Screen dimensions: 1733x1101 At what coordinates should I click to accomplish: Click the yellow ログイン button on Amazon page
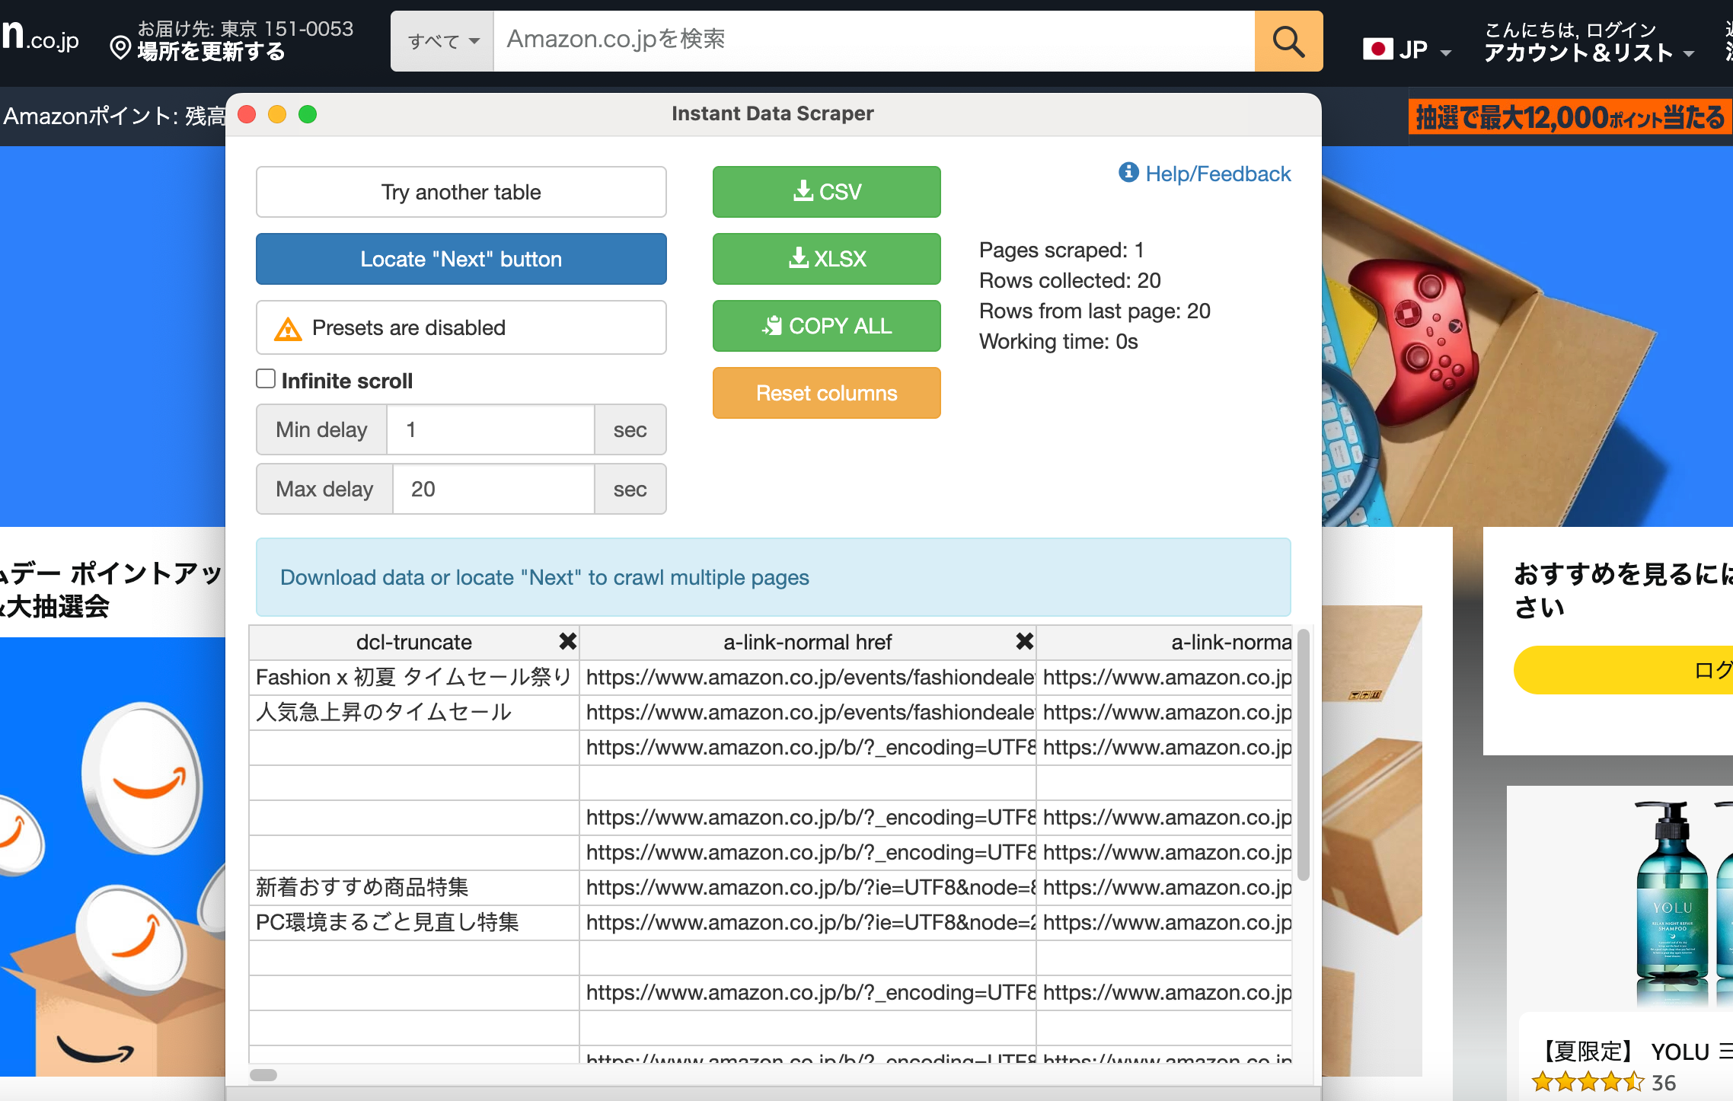pos(1623,670)
